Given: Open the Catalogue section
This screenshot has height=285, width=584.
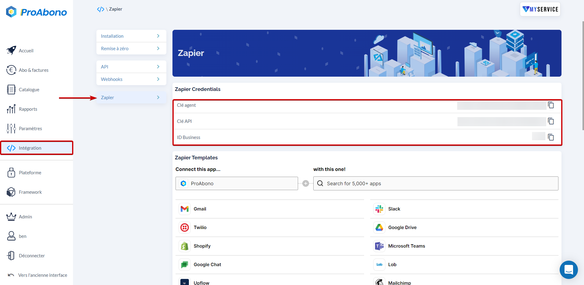Looking at the screenshot, I should click(x=29, y=89).
